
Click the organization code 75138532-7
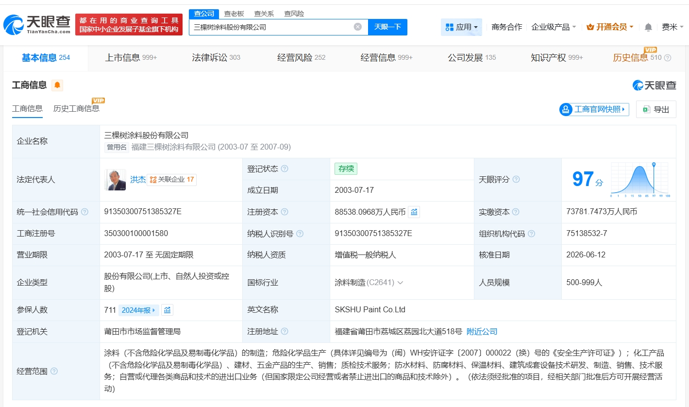coord(587,234)
